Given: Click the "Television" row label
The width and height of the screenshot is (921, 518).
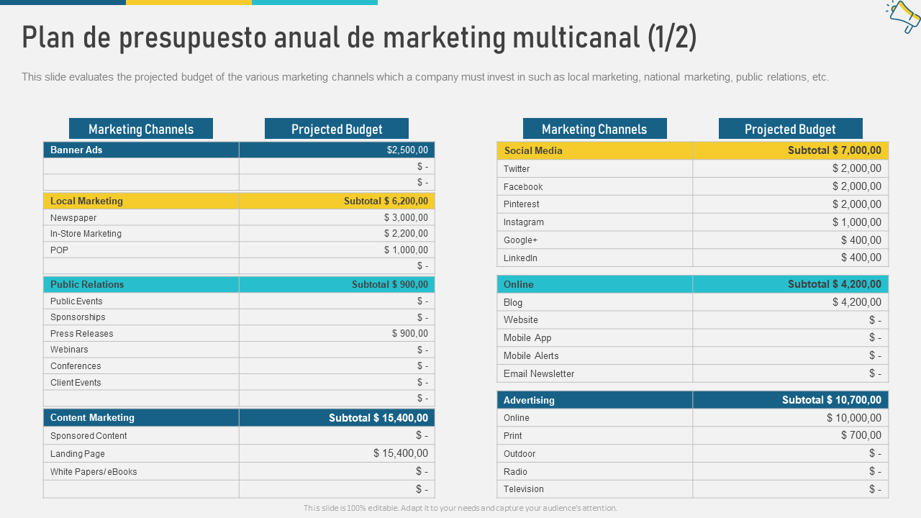Looking at the screenshot, I should (x=524, y=489).
